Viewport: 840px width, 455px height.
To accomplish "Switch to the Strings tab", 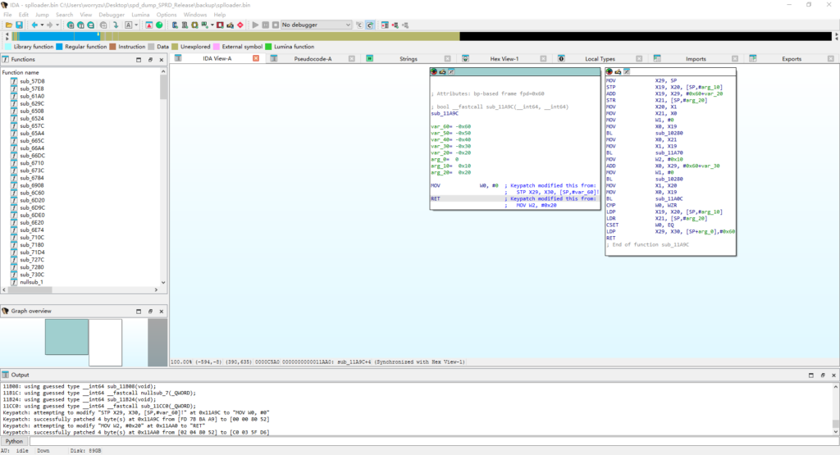I will point(409,59).
